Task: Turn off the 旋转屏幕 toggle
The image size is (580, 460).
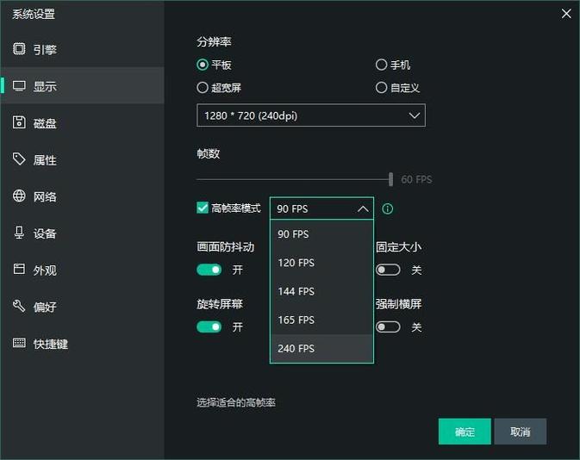Action: [x=209, y=326]
